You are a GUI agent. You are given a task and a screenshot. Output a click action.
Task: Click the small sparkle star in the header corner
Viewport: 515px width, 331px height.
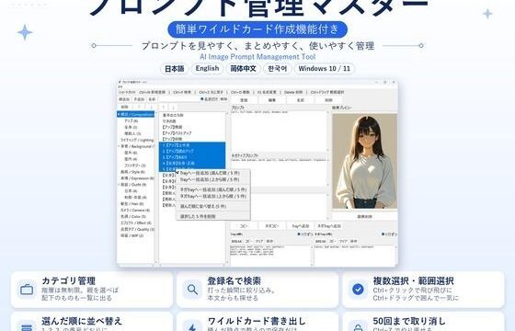tap(487, 14)
